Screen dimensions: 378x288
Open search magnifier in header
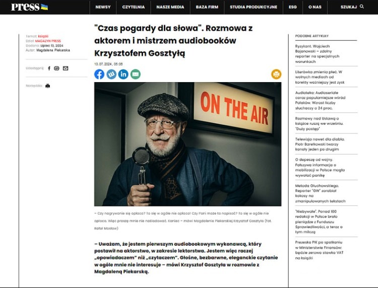(x=361, y=7)
